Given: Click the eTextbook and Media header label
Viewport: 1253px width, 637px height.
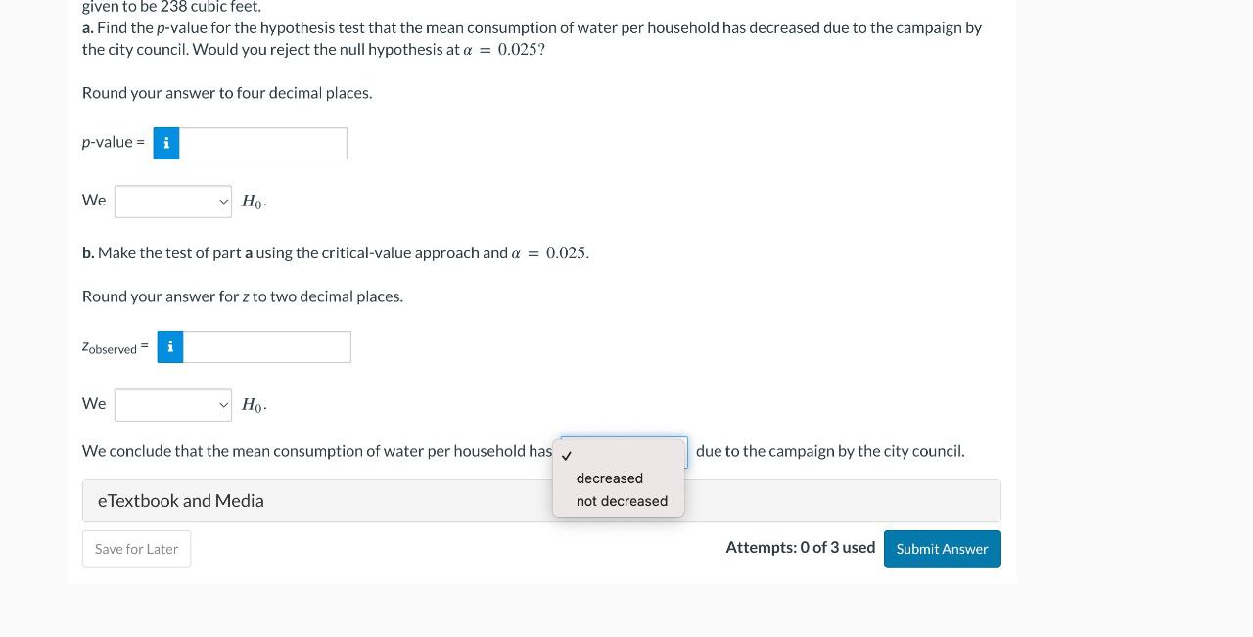Looking at the screenshot, I should (x=180, y=500).
